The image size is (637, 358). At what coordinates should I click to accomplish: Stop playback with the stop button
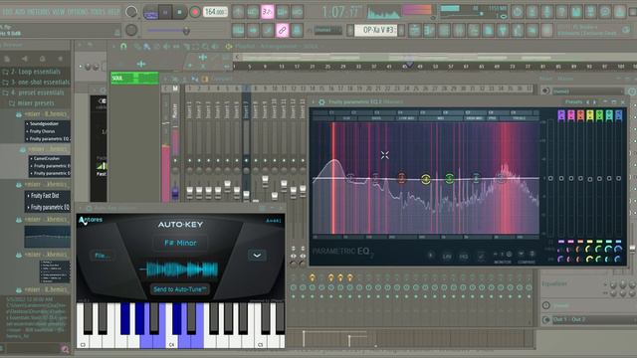click(179, 12)
